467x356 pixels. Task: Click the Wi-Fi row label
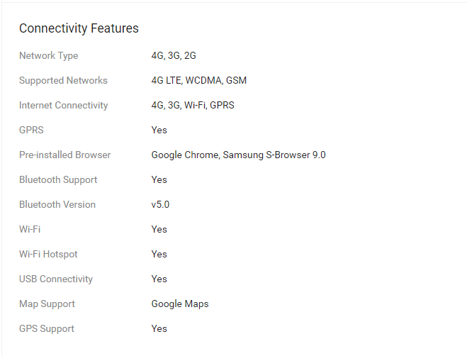pos(30,229)
